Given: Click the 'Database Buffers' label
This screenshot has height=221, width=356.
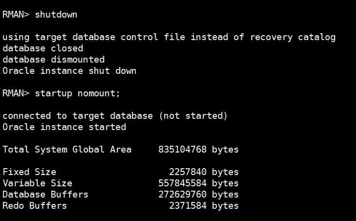Looking at the screenshot, I should [45, 195].
